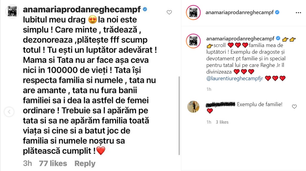Click the verified badge in post header

(x=277, y=13)
